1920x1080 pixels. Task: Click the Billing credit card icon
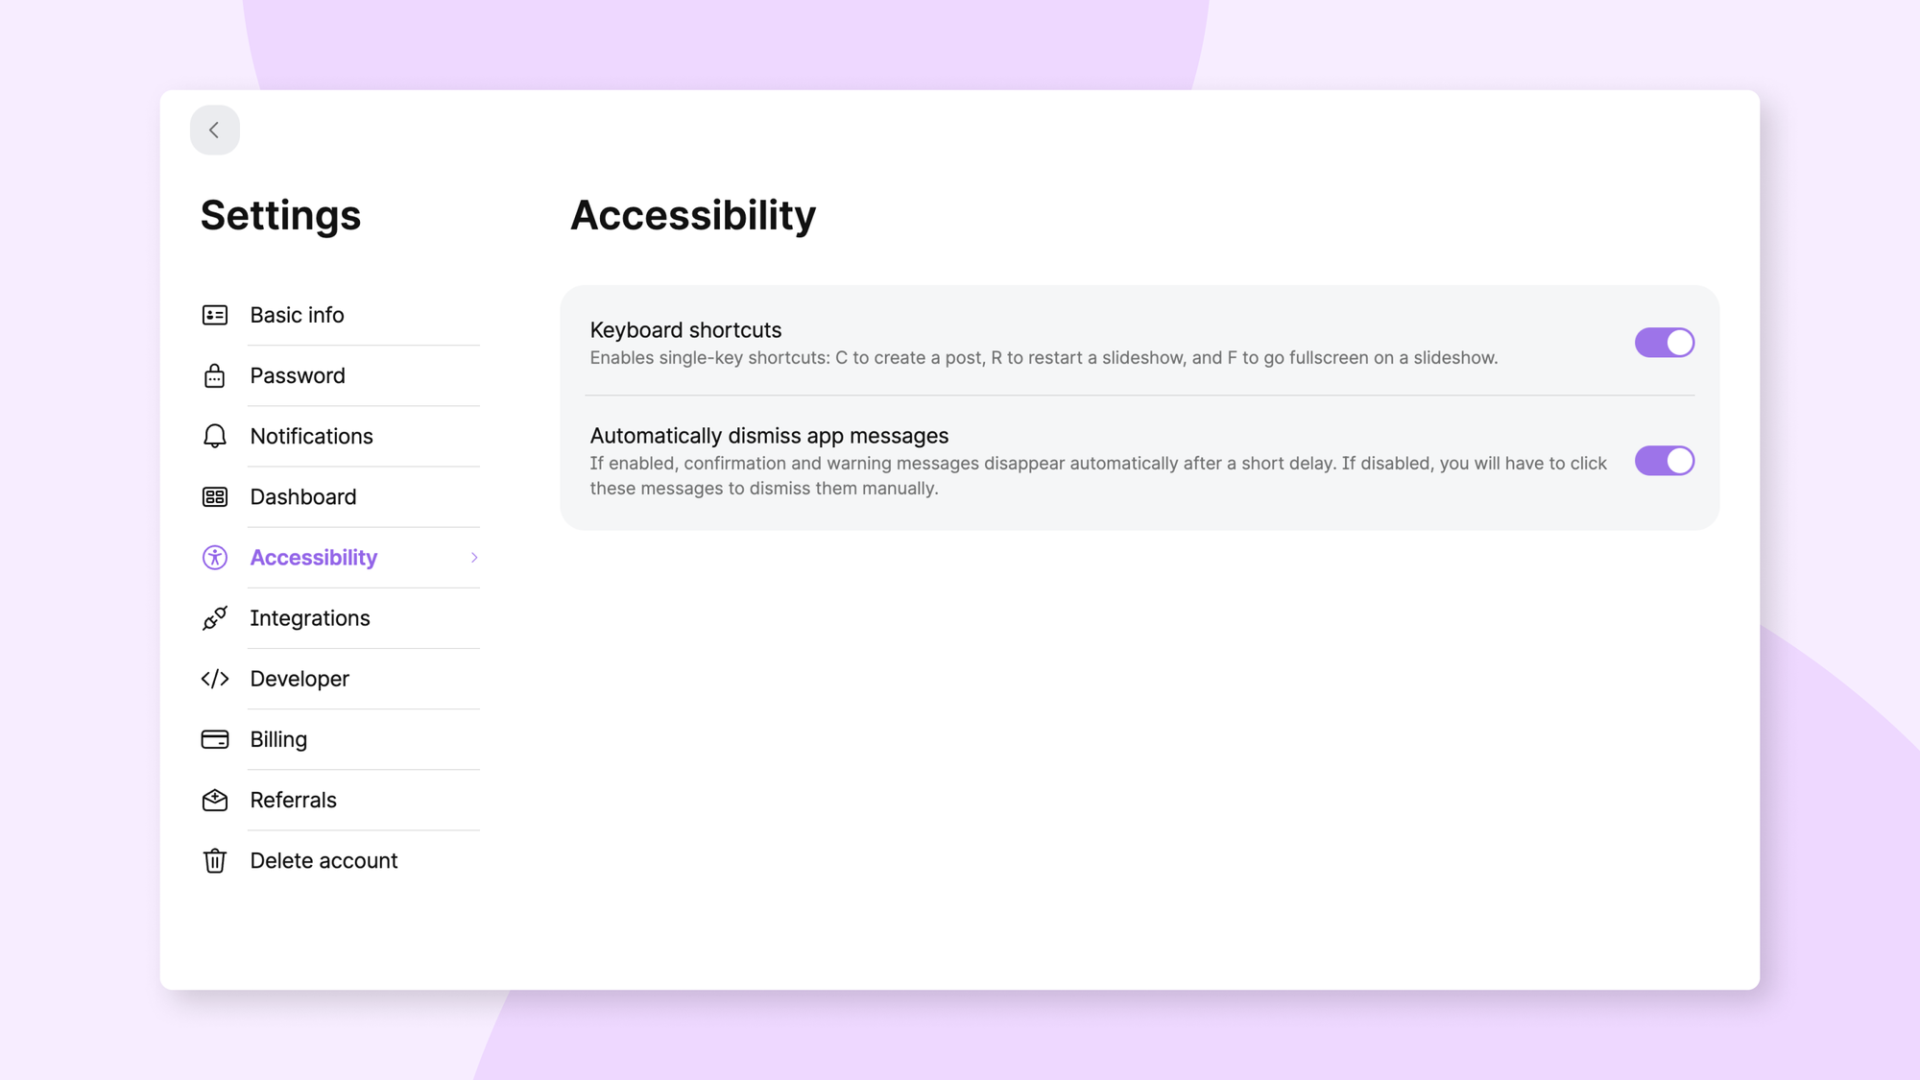pos(215,739)
